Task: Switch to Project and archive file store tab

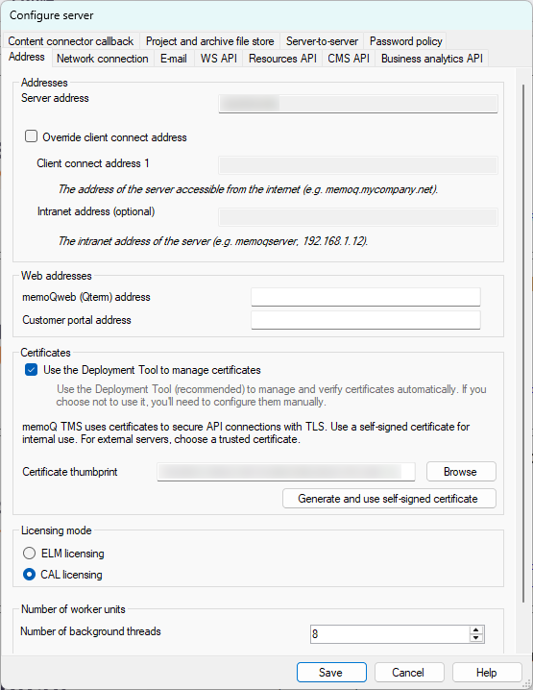Action: click(209, 41)
